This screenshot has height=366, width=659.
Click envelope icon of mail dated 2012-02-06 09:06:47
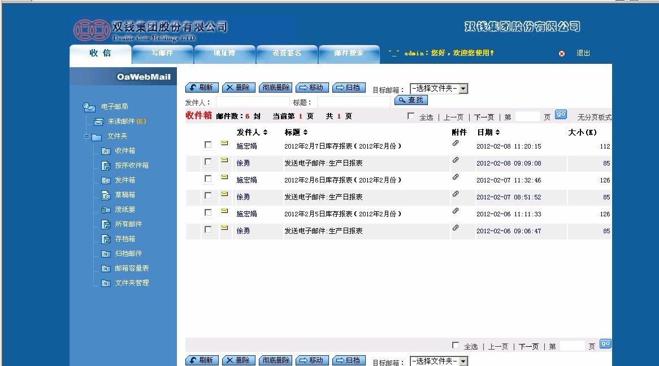click(x=224, y=228)
